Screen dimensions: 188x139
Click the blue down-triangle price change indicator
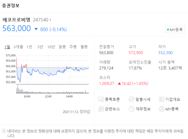pos(36,29)
